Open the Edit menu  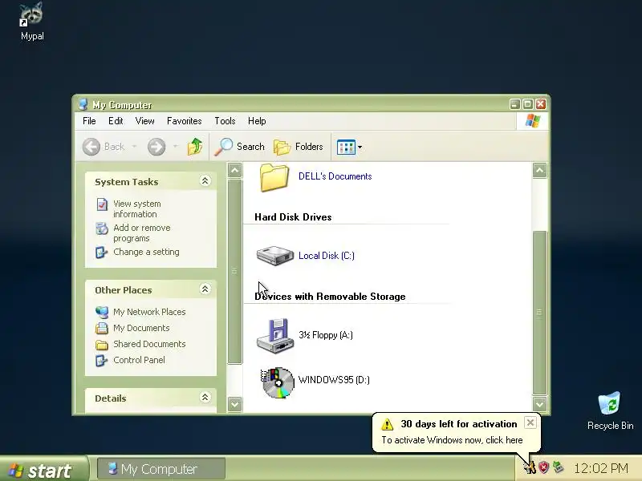pyautogui.click(x=116, y=121)
